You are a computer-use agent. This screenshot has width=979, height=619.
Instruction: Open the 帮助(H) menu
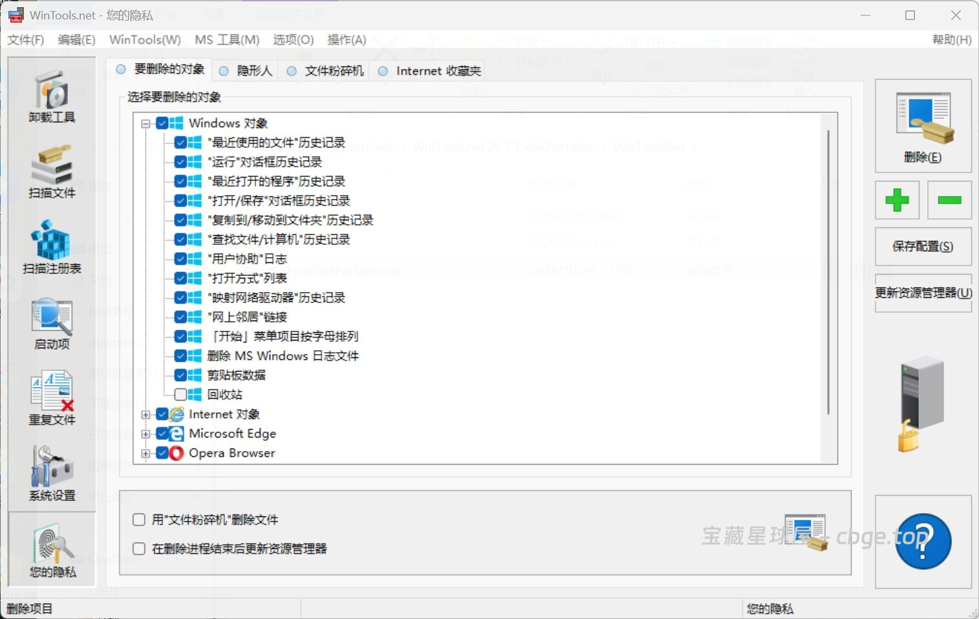click(952, 40)
